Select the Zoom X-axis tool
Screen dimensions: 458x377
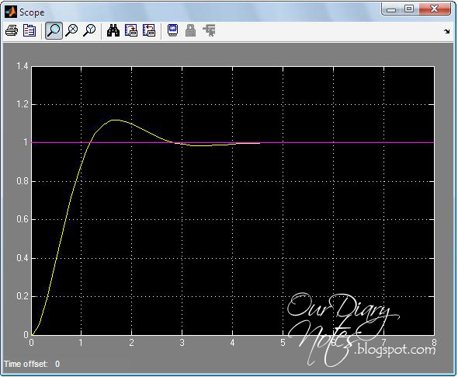[71, 30]
